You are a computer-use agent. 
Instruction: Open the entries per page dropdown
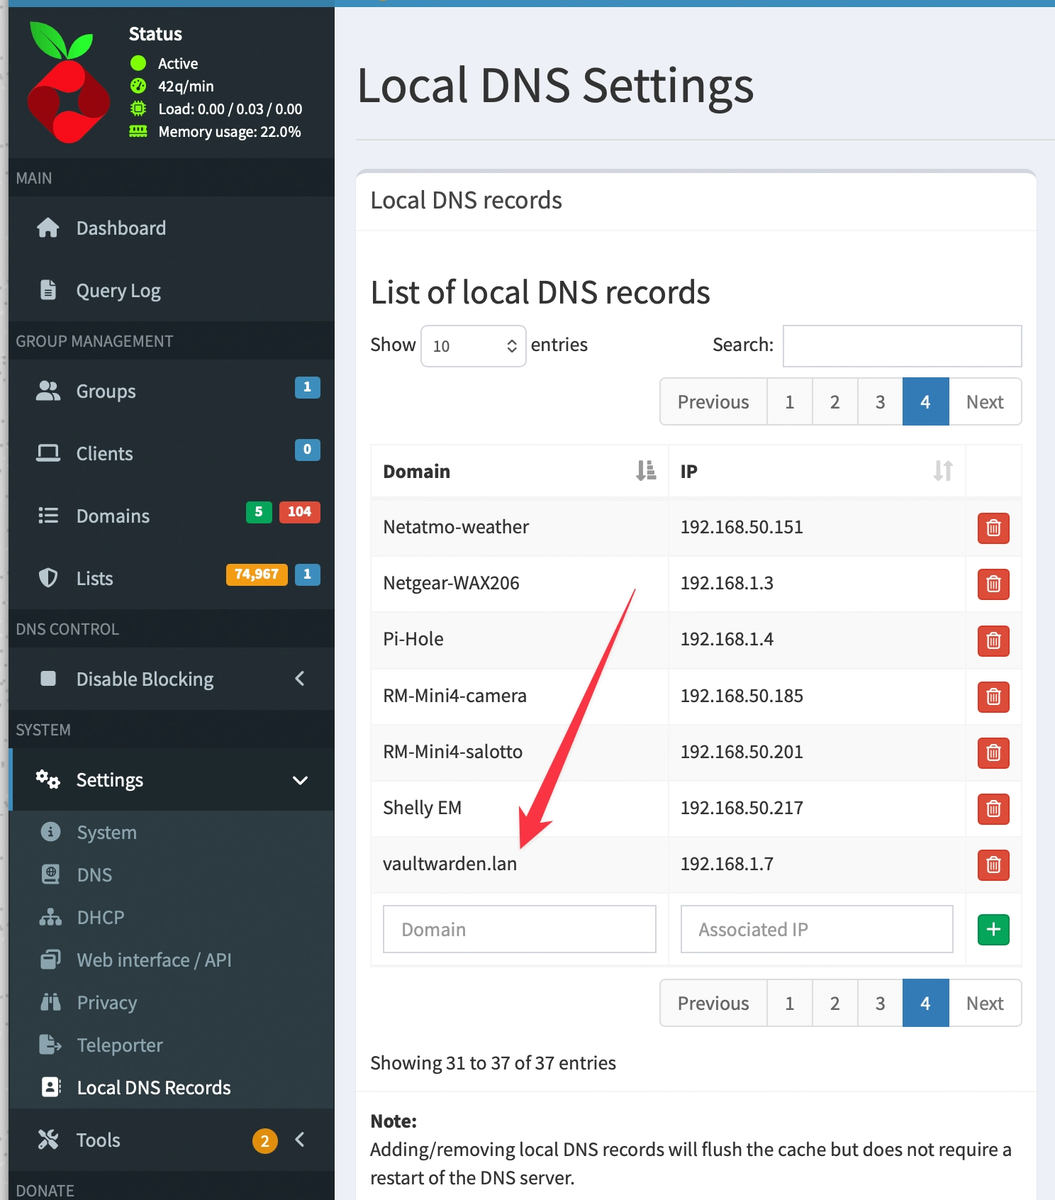point(473,346)
